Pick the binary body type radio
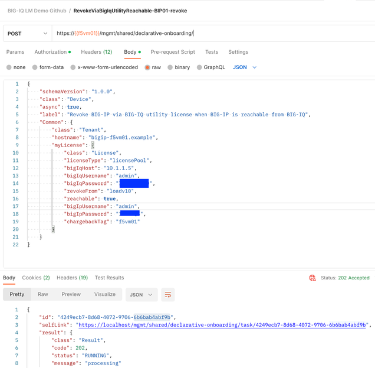Viewport: 375px width, 368px height. tap(170, 67)
